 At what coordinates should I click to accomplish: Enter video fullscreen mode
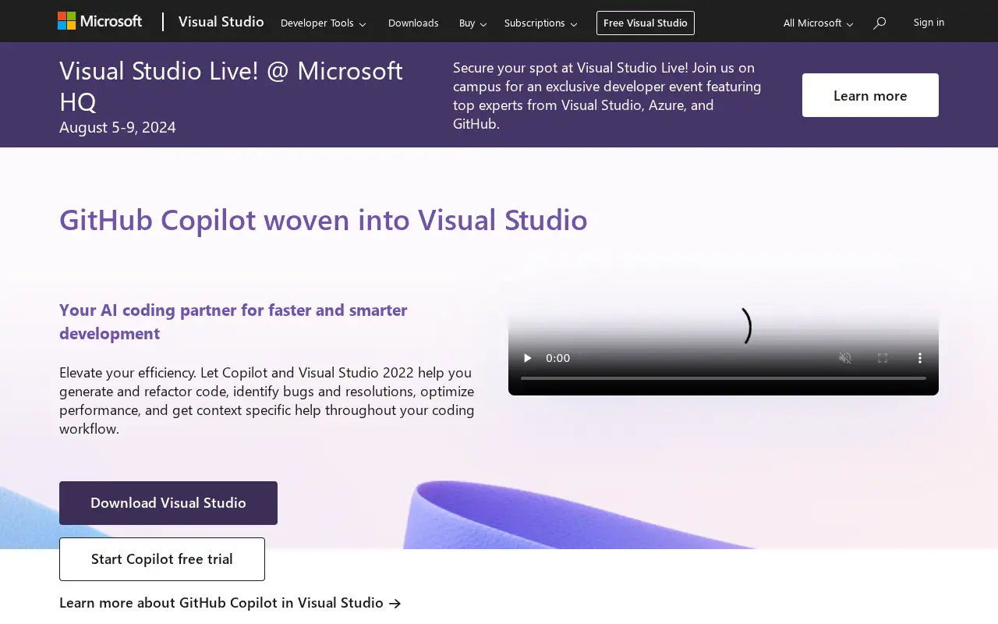click(x=883, y=358)
